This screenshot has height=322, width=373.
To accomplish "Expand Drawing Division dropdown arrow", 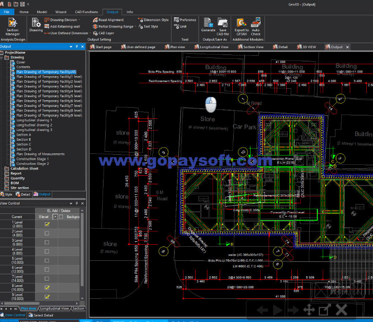I will pyautogui.click(x=79, y=20).
